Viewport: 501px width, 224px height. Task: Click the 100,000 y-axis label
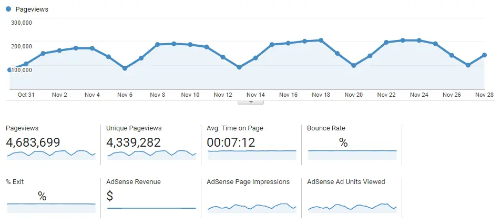tap(22, 70)
